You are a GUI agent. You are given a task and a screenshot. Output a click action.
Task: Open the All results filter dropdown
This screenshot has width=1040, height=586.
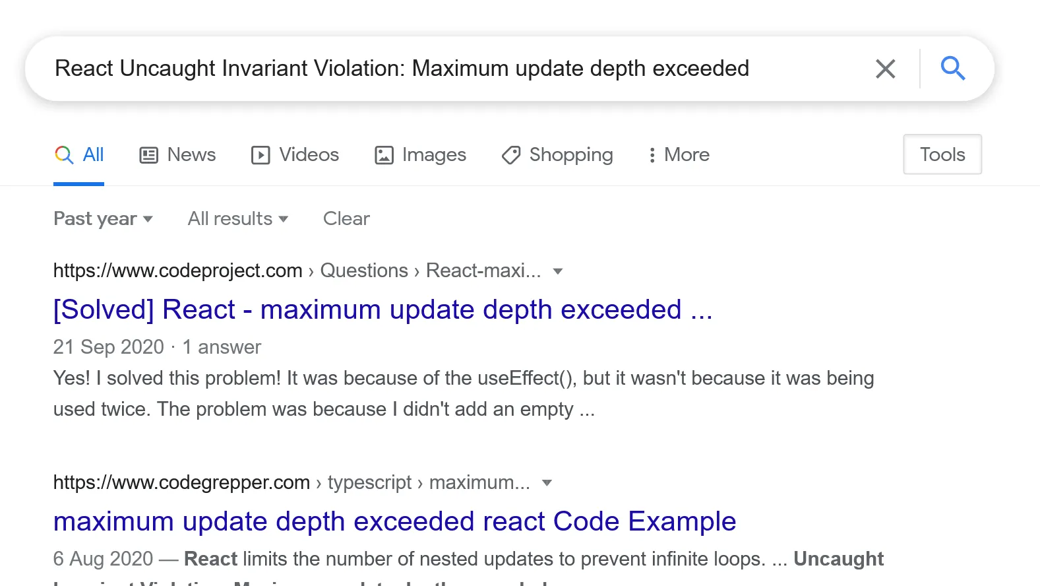point(238,218)
